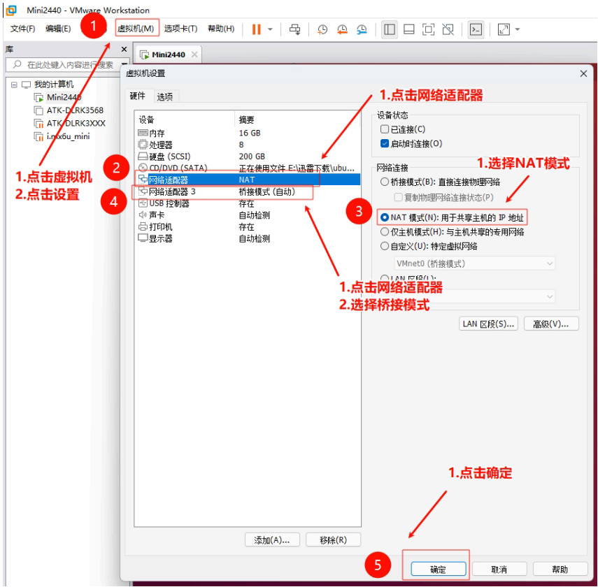Screen dimensions: 598x587
Task: Select the 内存 device row
Action: [247, 133]
